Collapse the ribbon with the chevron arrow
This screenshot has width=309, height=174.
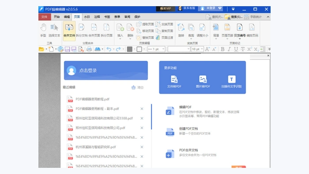point(268,17)
